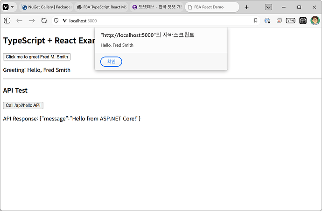Open the user profile avatar
The image size is (322, 211).
point(315,21)
